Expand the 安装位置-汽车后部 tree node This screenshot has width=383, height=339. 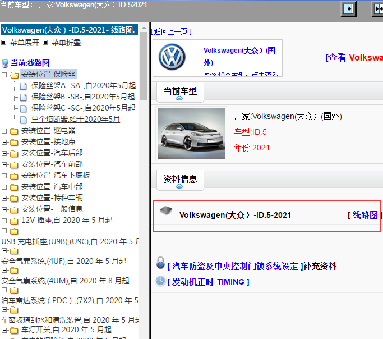pos(4,153)
